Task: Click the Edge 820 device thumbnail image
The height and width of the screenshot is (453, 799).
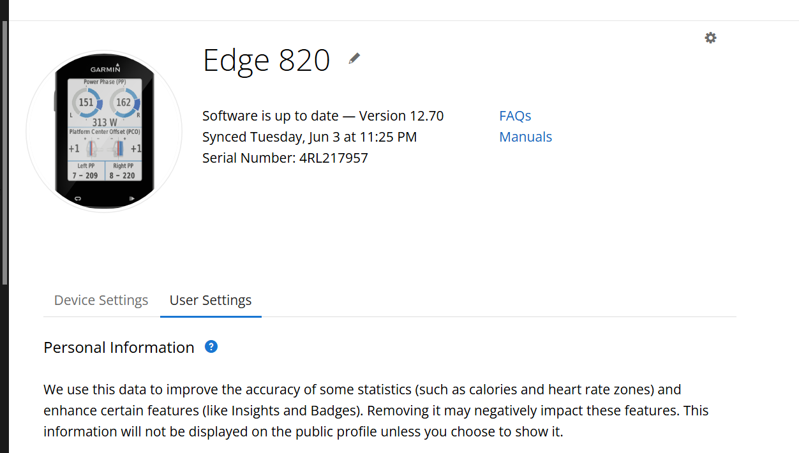Action: point(104,131)
